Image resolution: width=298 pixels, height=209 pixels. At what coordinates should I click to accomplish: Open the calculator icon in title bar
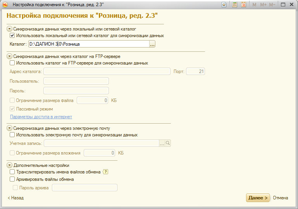(235, 5)
